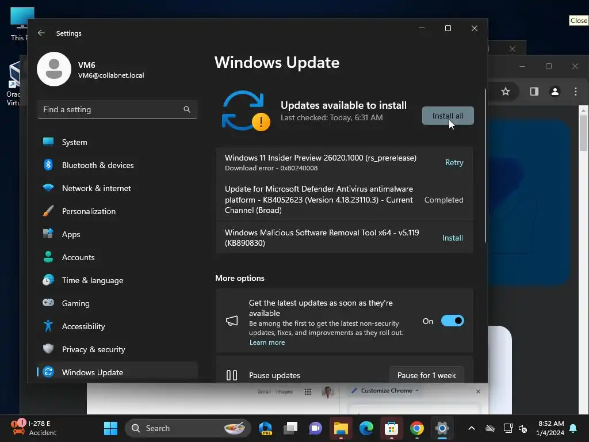The height and width of the screenshot is (442, 589).
Task: Launch Teams chat from taskbar
Action: [316, 428]
